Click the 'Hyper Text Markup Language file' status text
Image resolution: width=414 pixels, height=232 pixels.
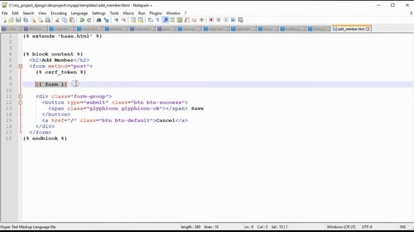tap(28, 227)
